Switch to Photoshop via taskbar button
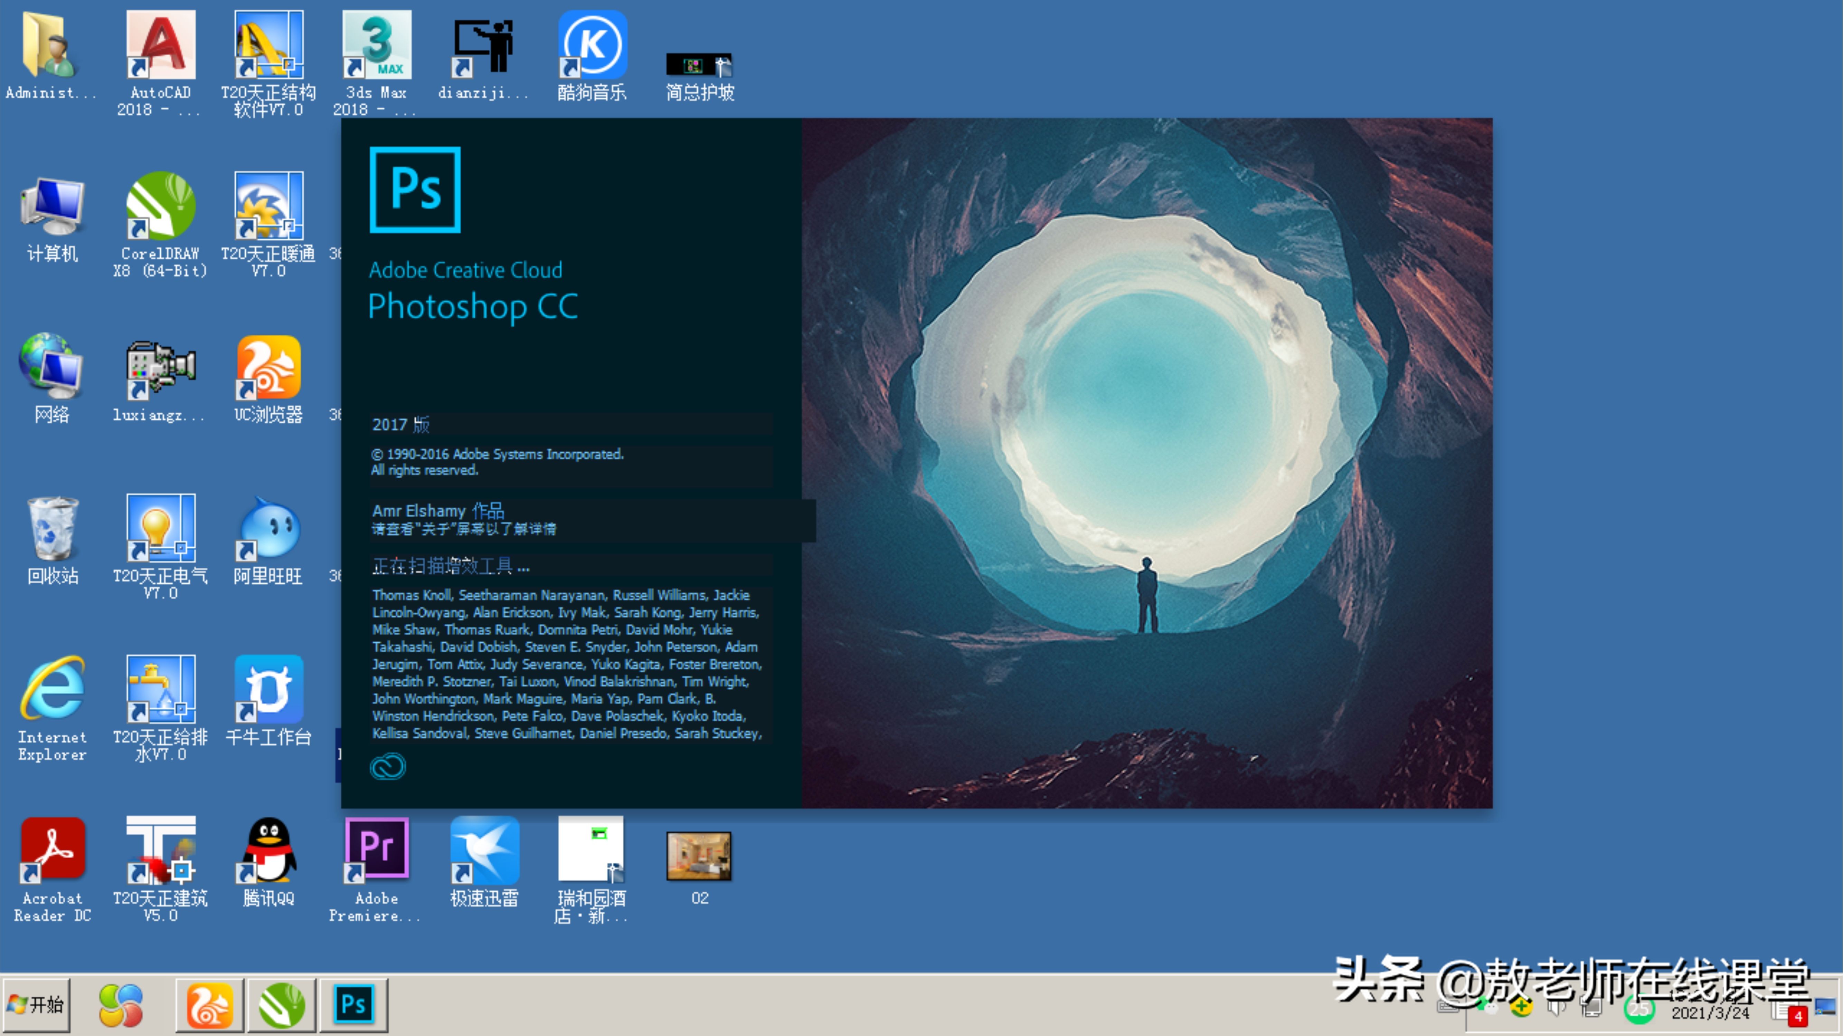This screenshot has height=1036, width=1843. click(x=353, y=1005)
